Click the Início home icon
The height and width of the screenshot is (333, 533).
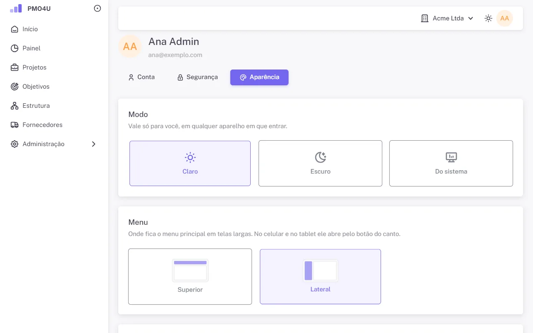pyautogui.click(x=15, y=29)
